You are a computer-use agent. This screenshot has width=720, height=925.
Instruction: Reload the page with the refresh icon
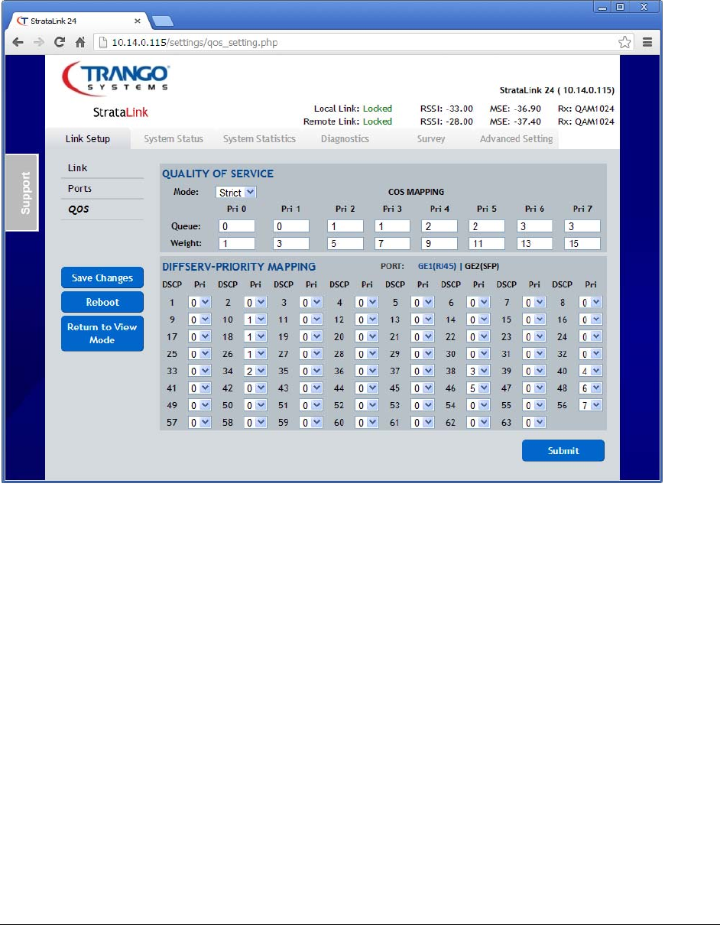pos(59,42)
